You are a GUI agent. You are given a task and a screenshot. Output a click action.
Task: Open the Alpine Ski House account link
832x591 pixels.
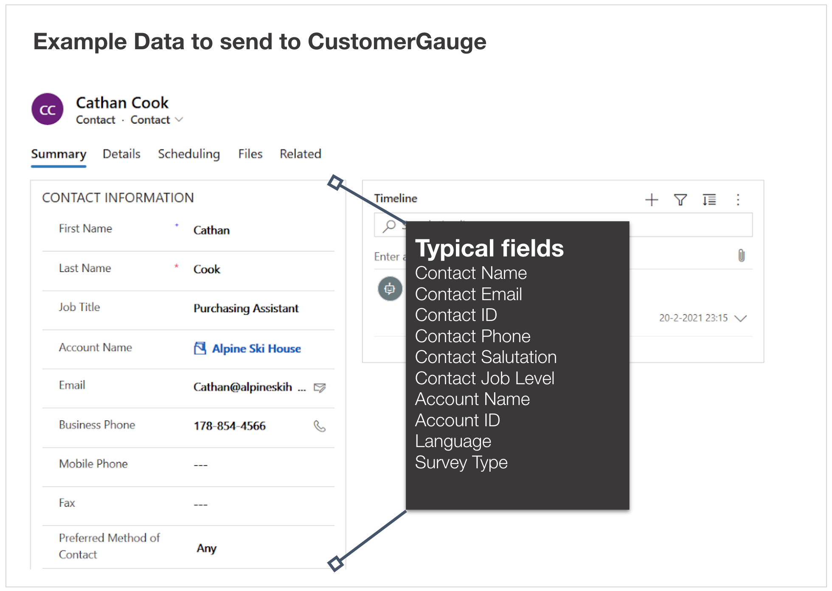coord(256,349)
